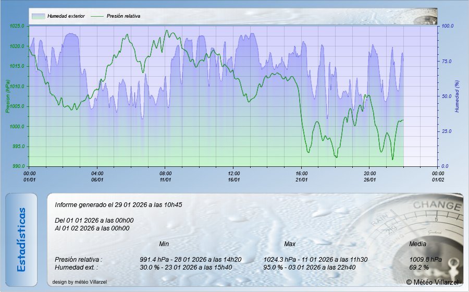Click the Humedad (%) right axis title
Viewport: 469px width, 292px height.
[x=456, y=96]
